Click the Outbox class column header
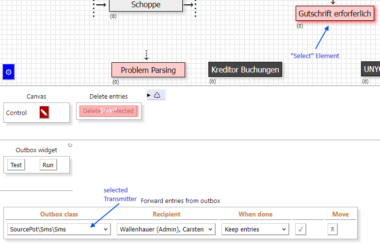380x245 pixels. (59, 214)
